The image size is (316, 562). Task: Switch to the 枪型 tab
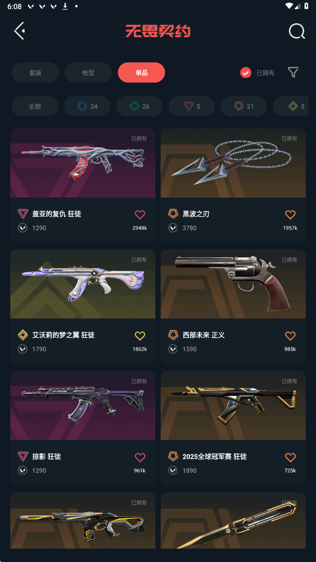pos(88,73)
